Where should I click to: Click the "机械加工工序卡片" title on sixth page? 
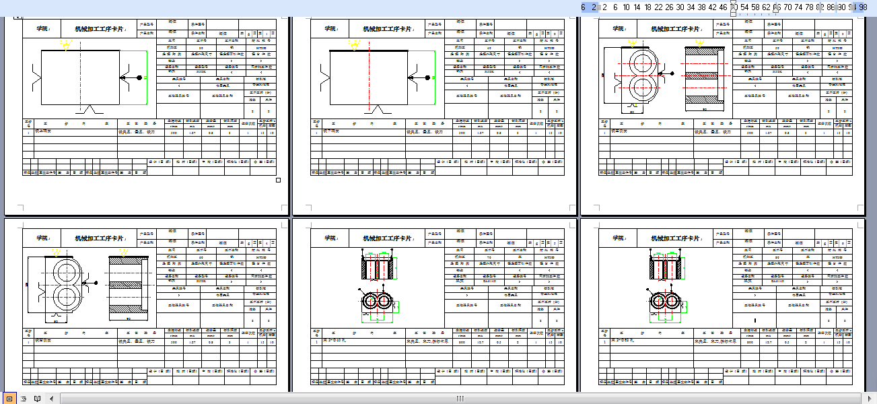pos(674,238)
